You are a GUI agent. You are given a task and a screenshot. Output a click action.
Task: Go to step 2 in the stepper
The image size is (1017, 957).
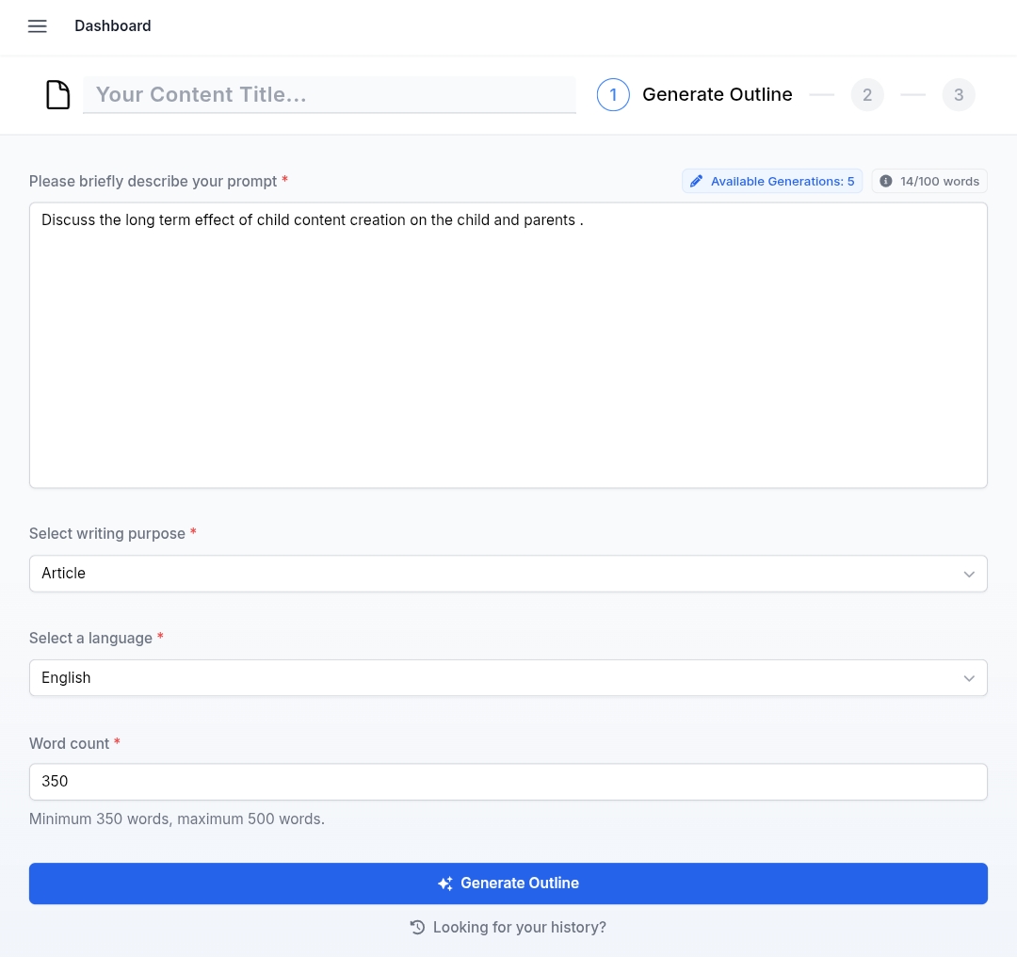click(867, 95)
